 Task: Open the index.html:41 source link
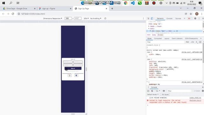coord(195,97)
